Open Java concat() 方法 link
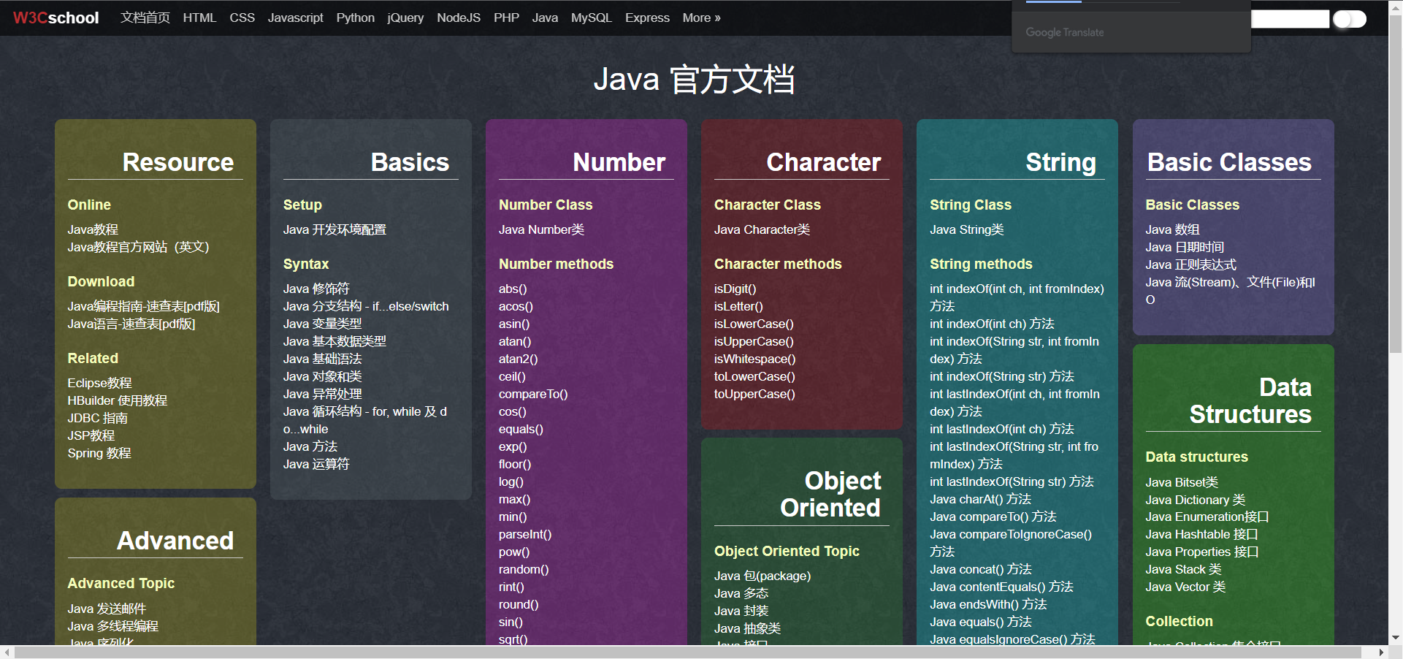 (980, 569)
